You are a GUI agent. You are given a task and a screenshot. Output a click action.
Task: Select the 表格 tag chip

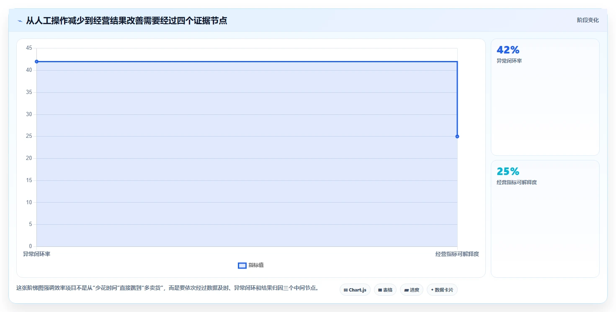click(385, 290)
